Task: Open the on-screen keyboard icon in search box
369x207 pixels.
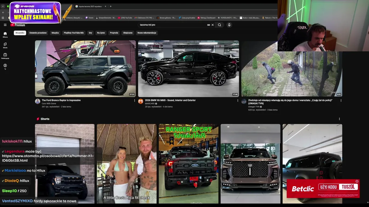Action: [x=208, y=25]
